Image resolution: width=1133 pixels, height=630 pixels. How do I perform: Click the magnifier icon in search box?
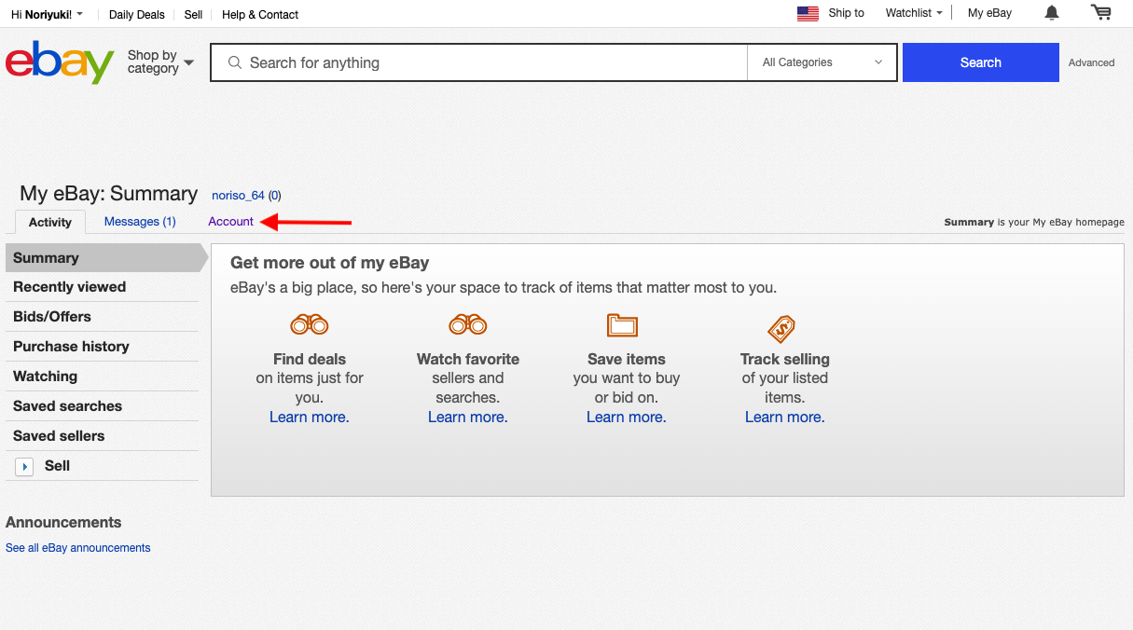click(x=235, y=62)
